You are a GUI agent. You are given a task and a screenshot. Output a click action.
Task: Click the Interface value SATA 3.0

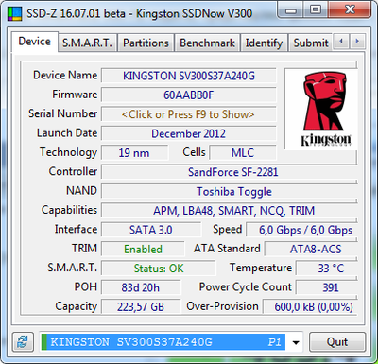(x=151, y=230)
